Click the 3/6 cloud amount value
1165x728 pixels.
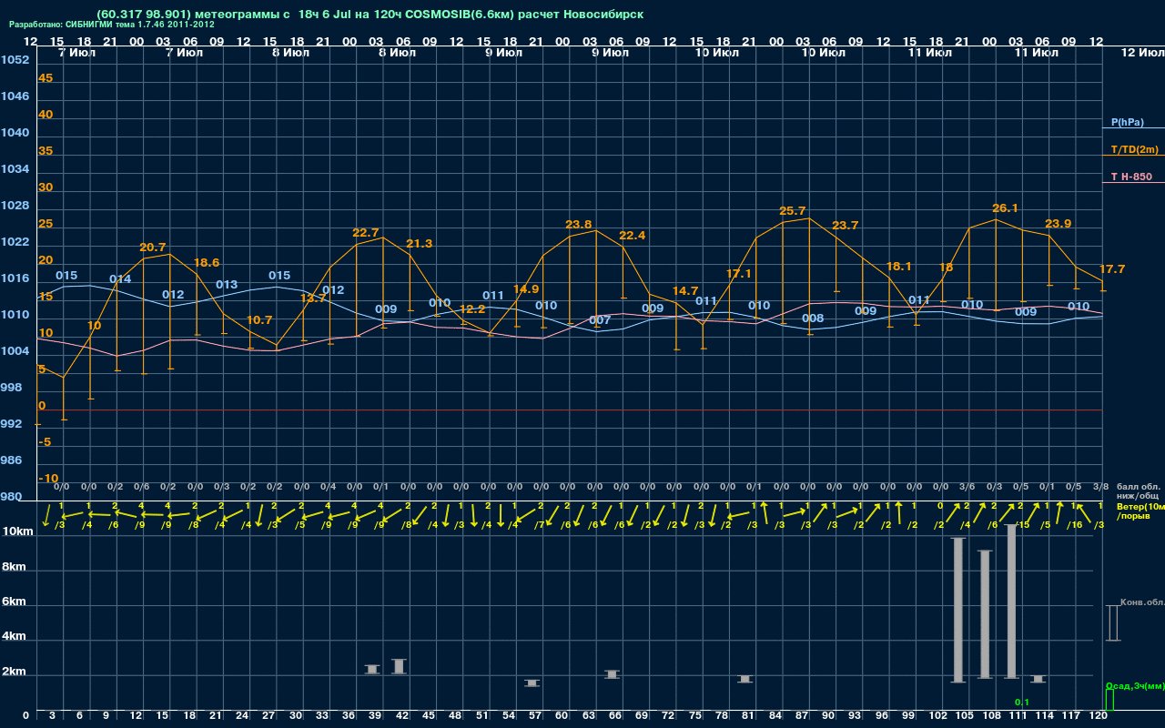(x=967, y=487)
